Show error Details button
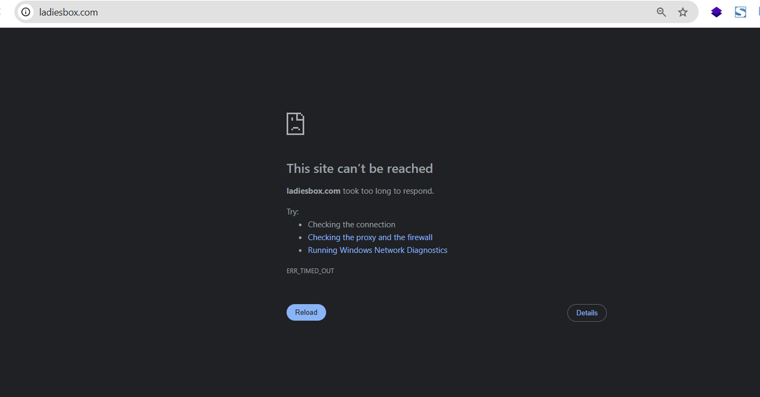Screen dimensions: 760x397 [x=587, y=313]
